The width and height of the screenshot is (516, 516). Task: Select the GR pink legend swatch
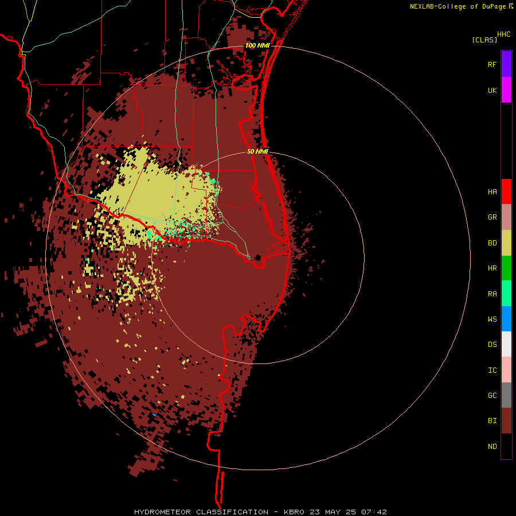tap(506, 217)
